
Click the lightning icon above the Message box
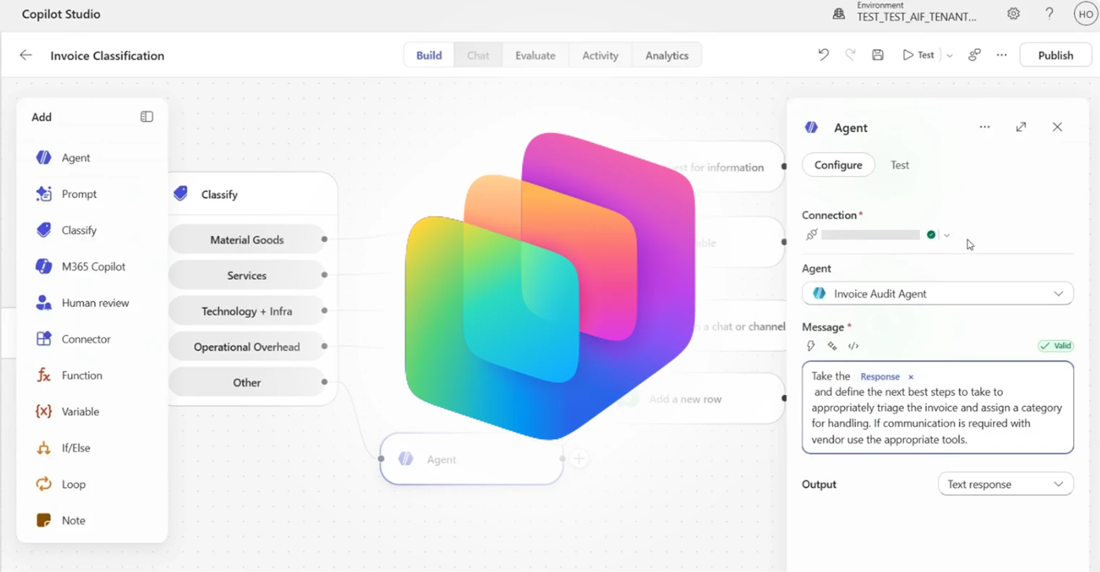pos(811,346)
